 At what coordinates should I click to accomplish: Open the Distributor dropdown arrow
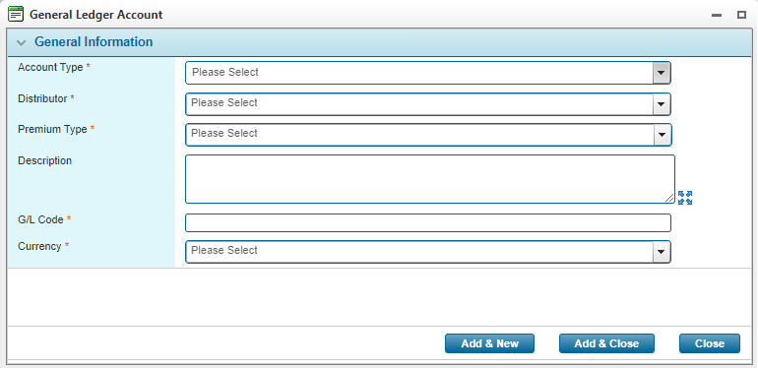(x=662, y=104)
